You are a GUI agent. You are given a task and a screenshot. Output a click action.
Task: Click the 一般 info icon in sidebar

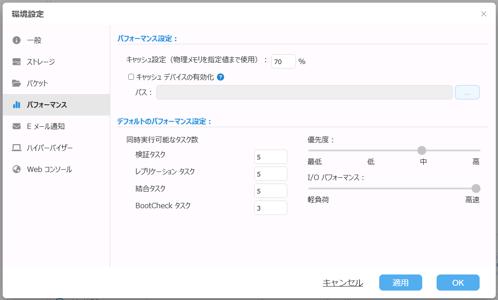pos(17,40)
